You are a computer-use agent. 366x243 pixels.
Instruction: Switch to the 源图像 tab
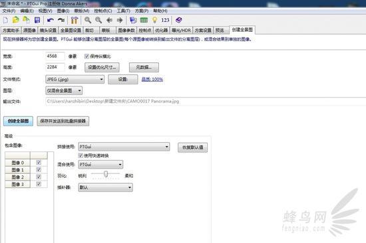pyautogui.click(x=29, y=31)
